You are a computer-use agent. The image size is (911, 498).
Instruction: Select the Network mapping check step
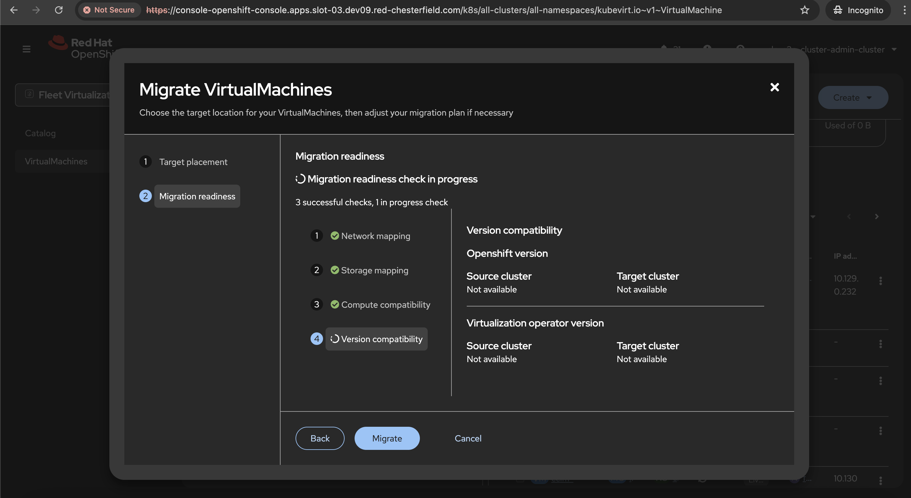coord(375,236)
